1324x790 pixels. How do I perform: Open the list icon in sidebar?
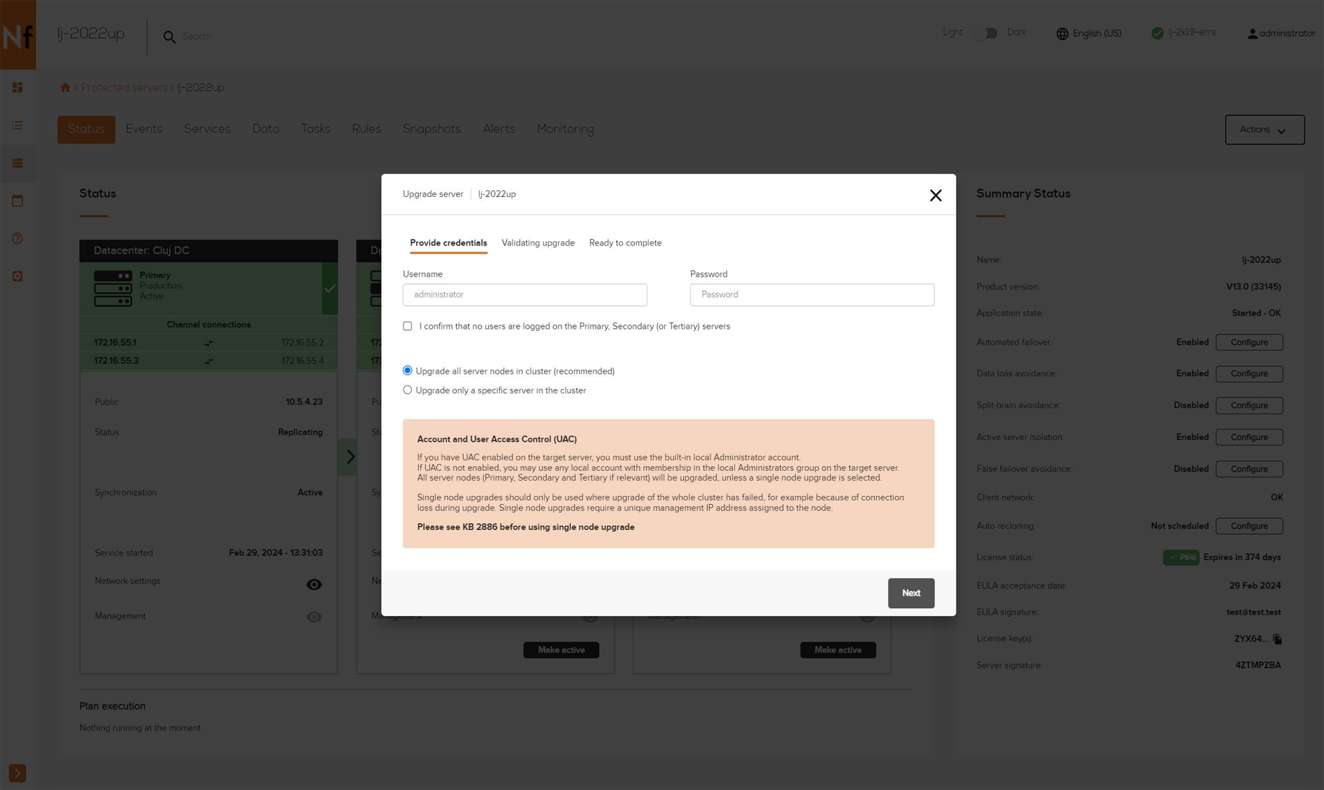click(17, 126)
